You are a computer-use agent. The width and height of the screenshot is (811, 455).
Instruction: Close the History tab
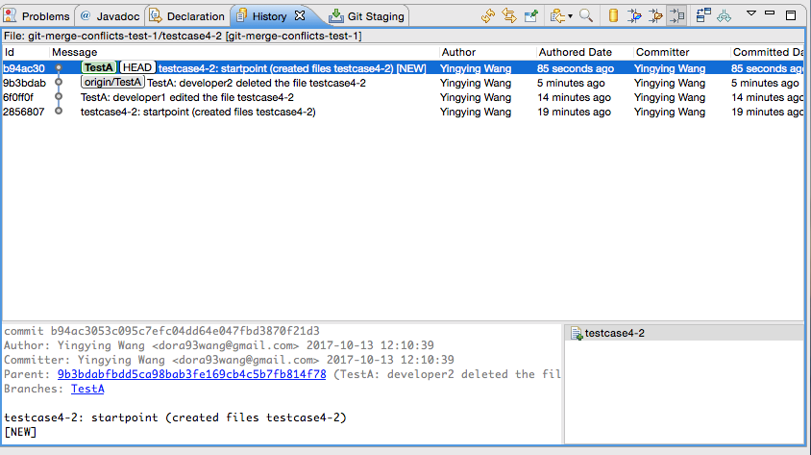coord(300,15)
